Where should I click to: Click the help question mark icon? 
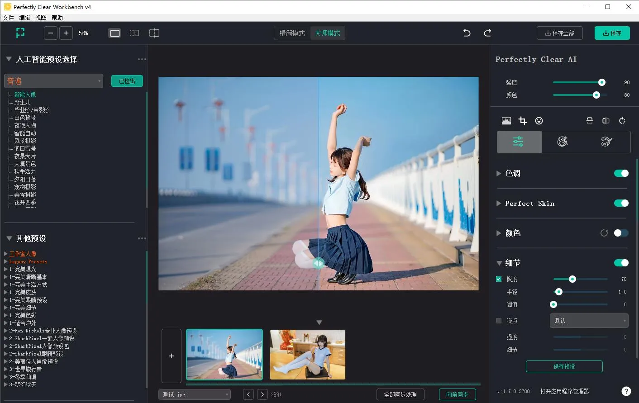pyautogui.click(x=626, y=391)
